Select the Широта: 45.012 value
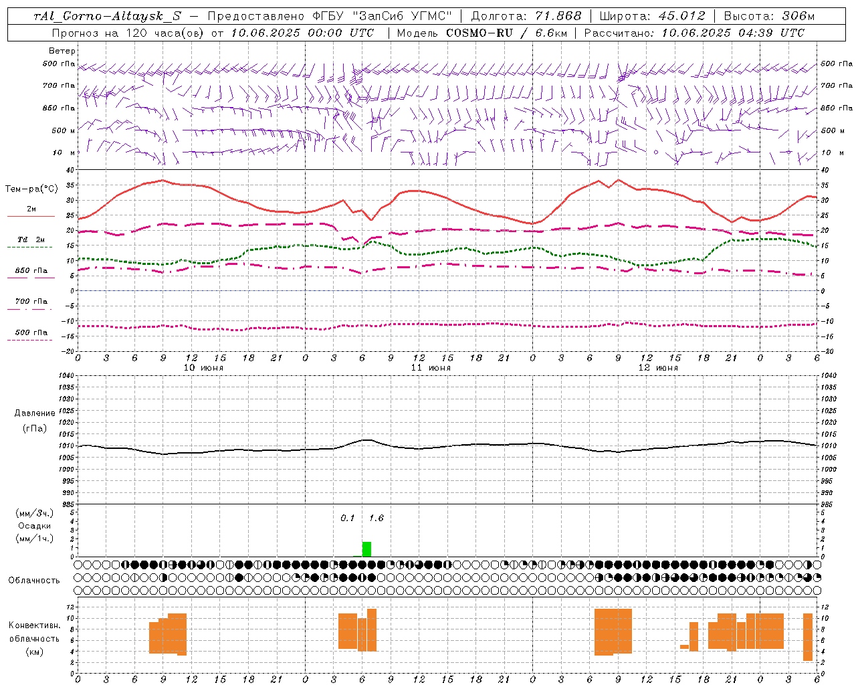This screenshot has height=685, width=856. coord(652,16)
